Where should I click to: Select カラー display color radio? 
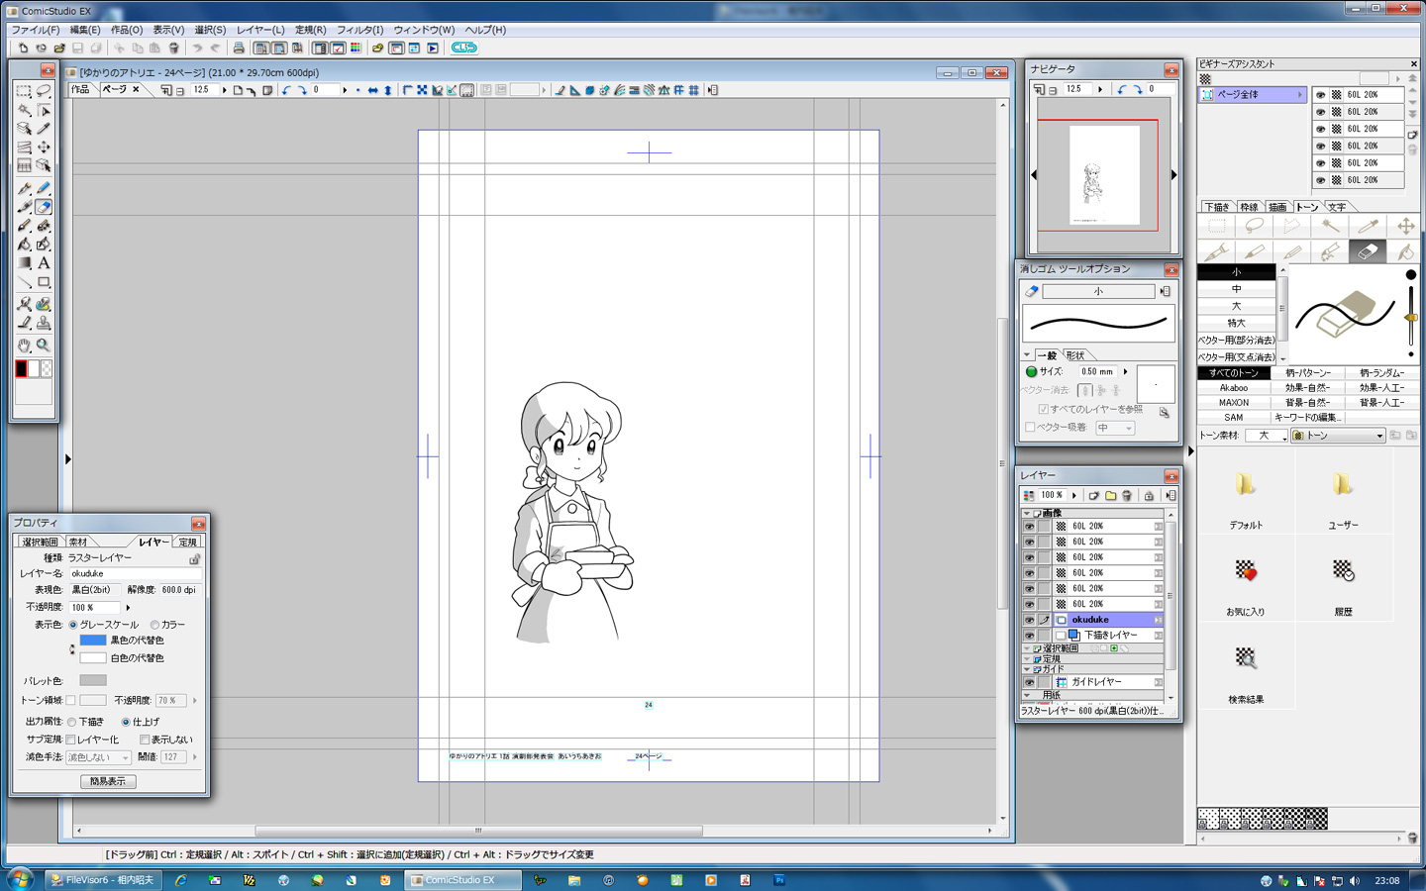point(154,625)
